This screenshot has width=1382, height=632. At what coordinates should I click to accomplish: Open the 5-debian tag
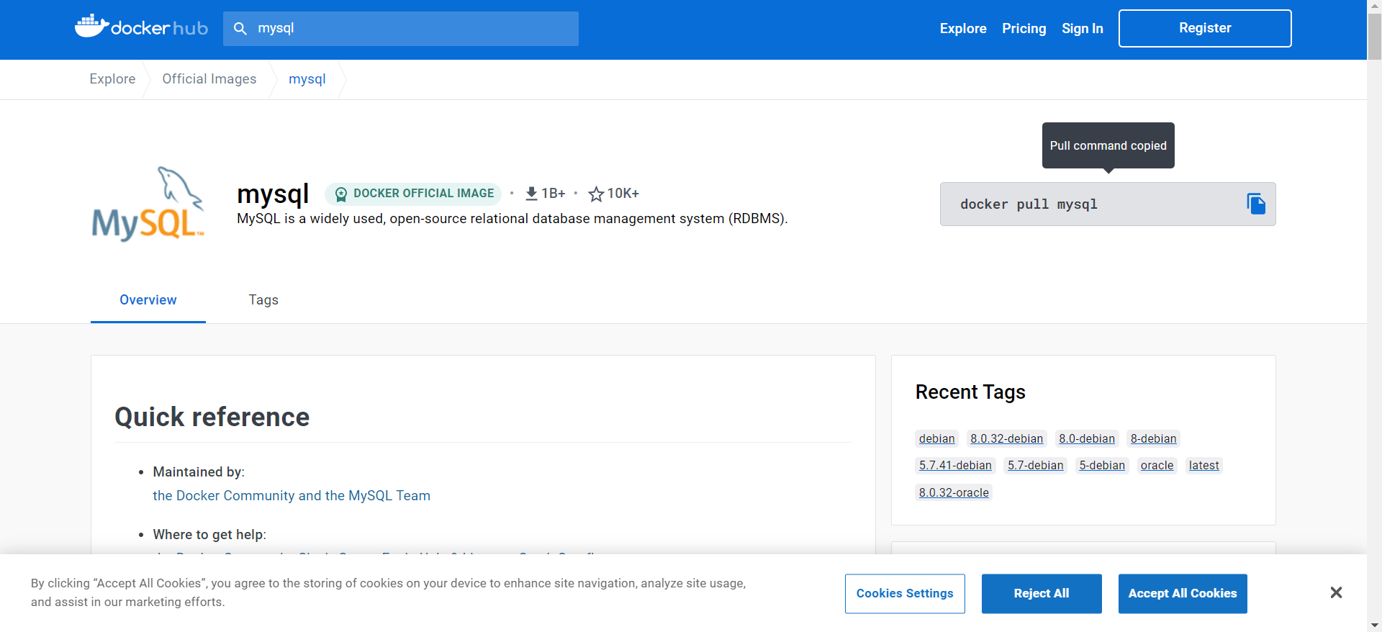tap(1101, 465)
